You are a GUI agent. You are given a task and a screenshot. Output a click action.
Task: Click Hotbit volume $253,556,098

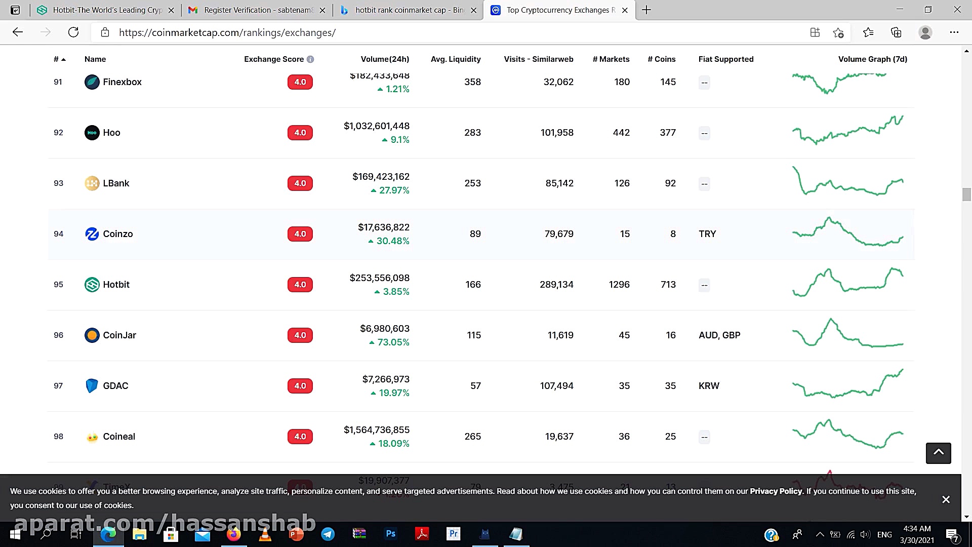tap(380, 278)
